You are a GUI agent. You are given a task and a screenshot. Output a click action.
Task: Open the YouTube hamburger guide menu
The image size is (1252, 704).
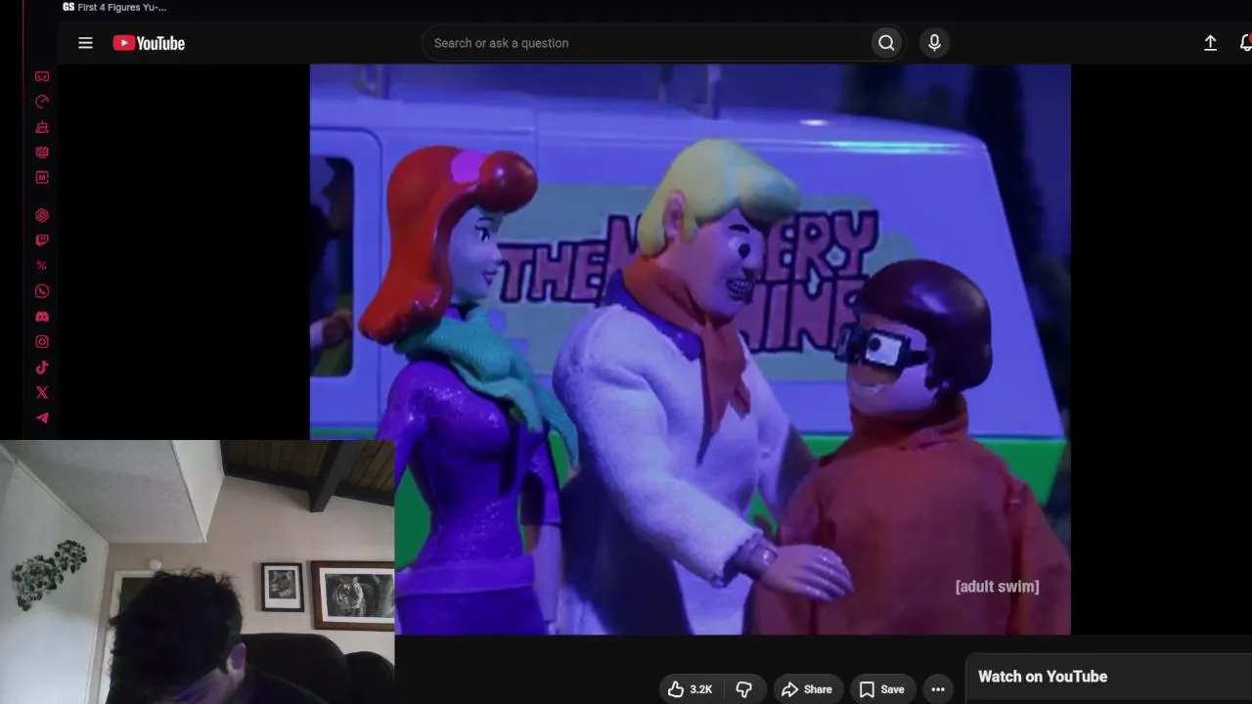pos(85,43)
